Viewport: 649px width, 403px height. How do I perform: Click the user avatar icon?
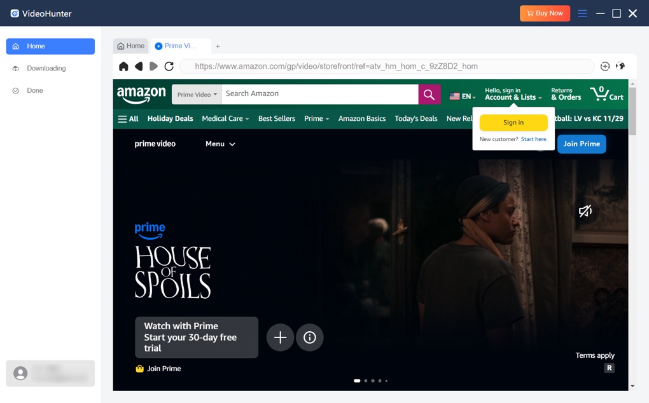pyautogui.click(x=20, y=373)
